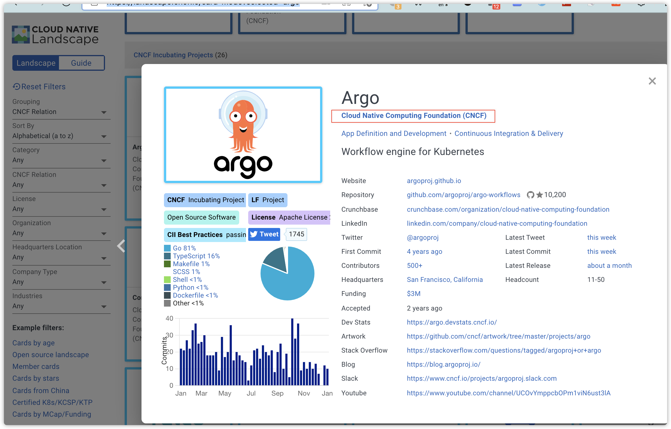The width and height of the screenshot is (671, 429).
Task: Close the Argo detail dialog
Action: pos(652,81)
